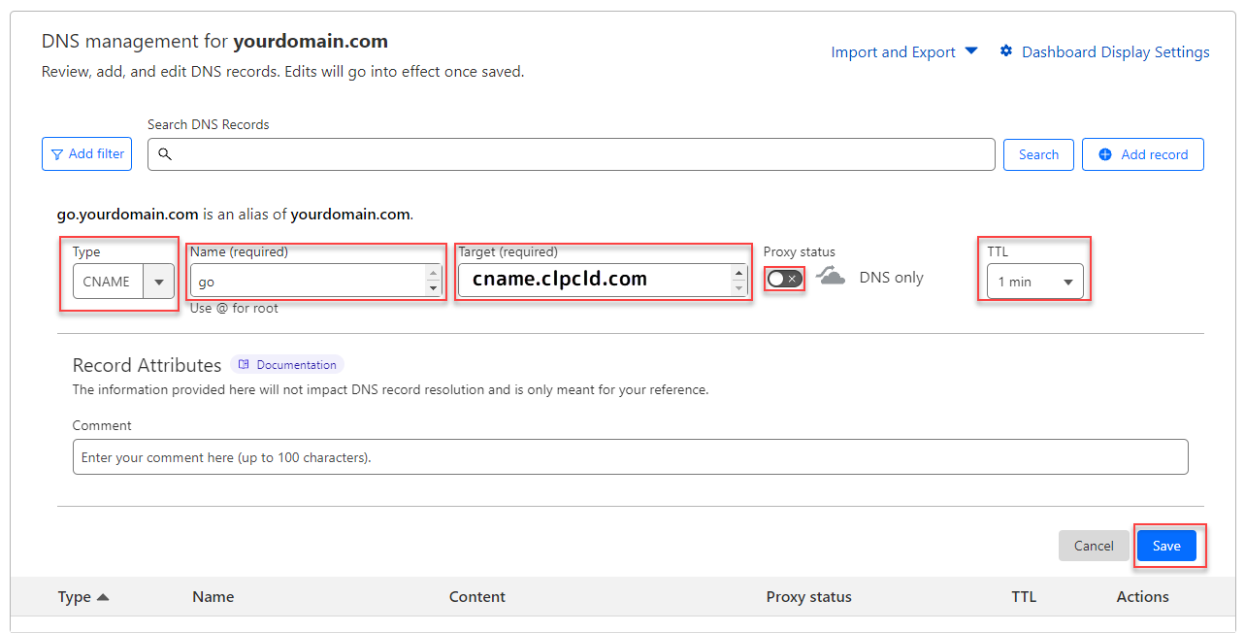Click the sort arrow on the Type column

tap(103, 596)
